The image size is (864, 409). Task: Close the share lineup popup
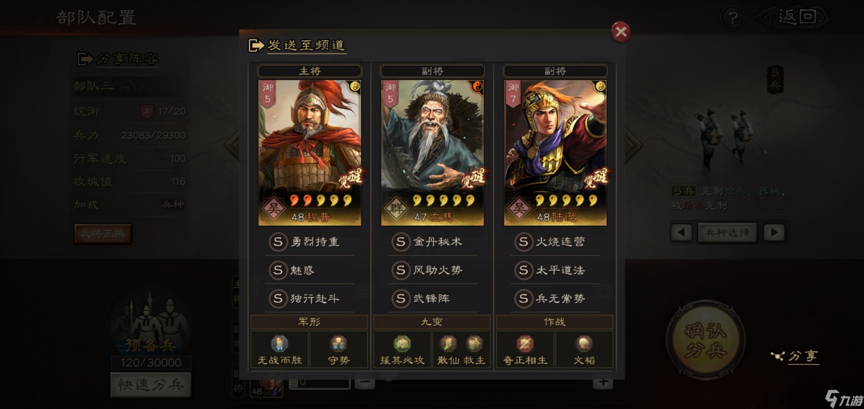point(621,32)
